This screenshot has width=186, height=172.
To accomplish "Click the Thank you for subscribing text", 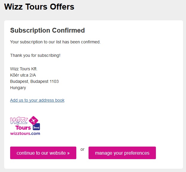I will point(35,55).
